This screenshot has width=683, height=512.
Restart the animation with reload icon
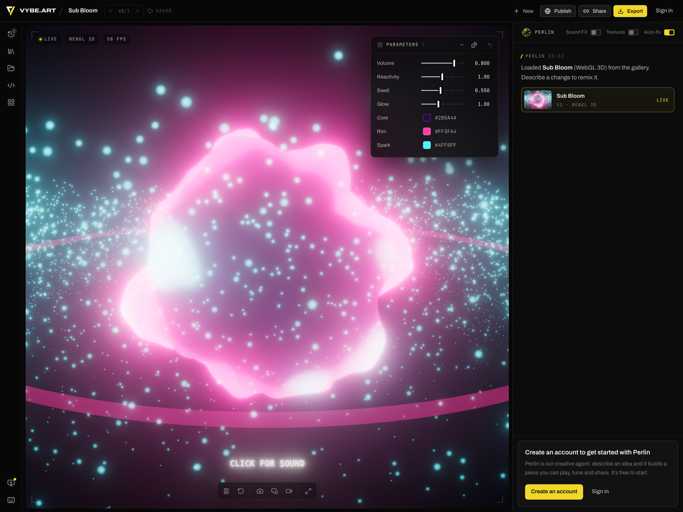pyautogui.click(x=241, y=491)
